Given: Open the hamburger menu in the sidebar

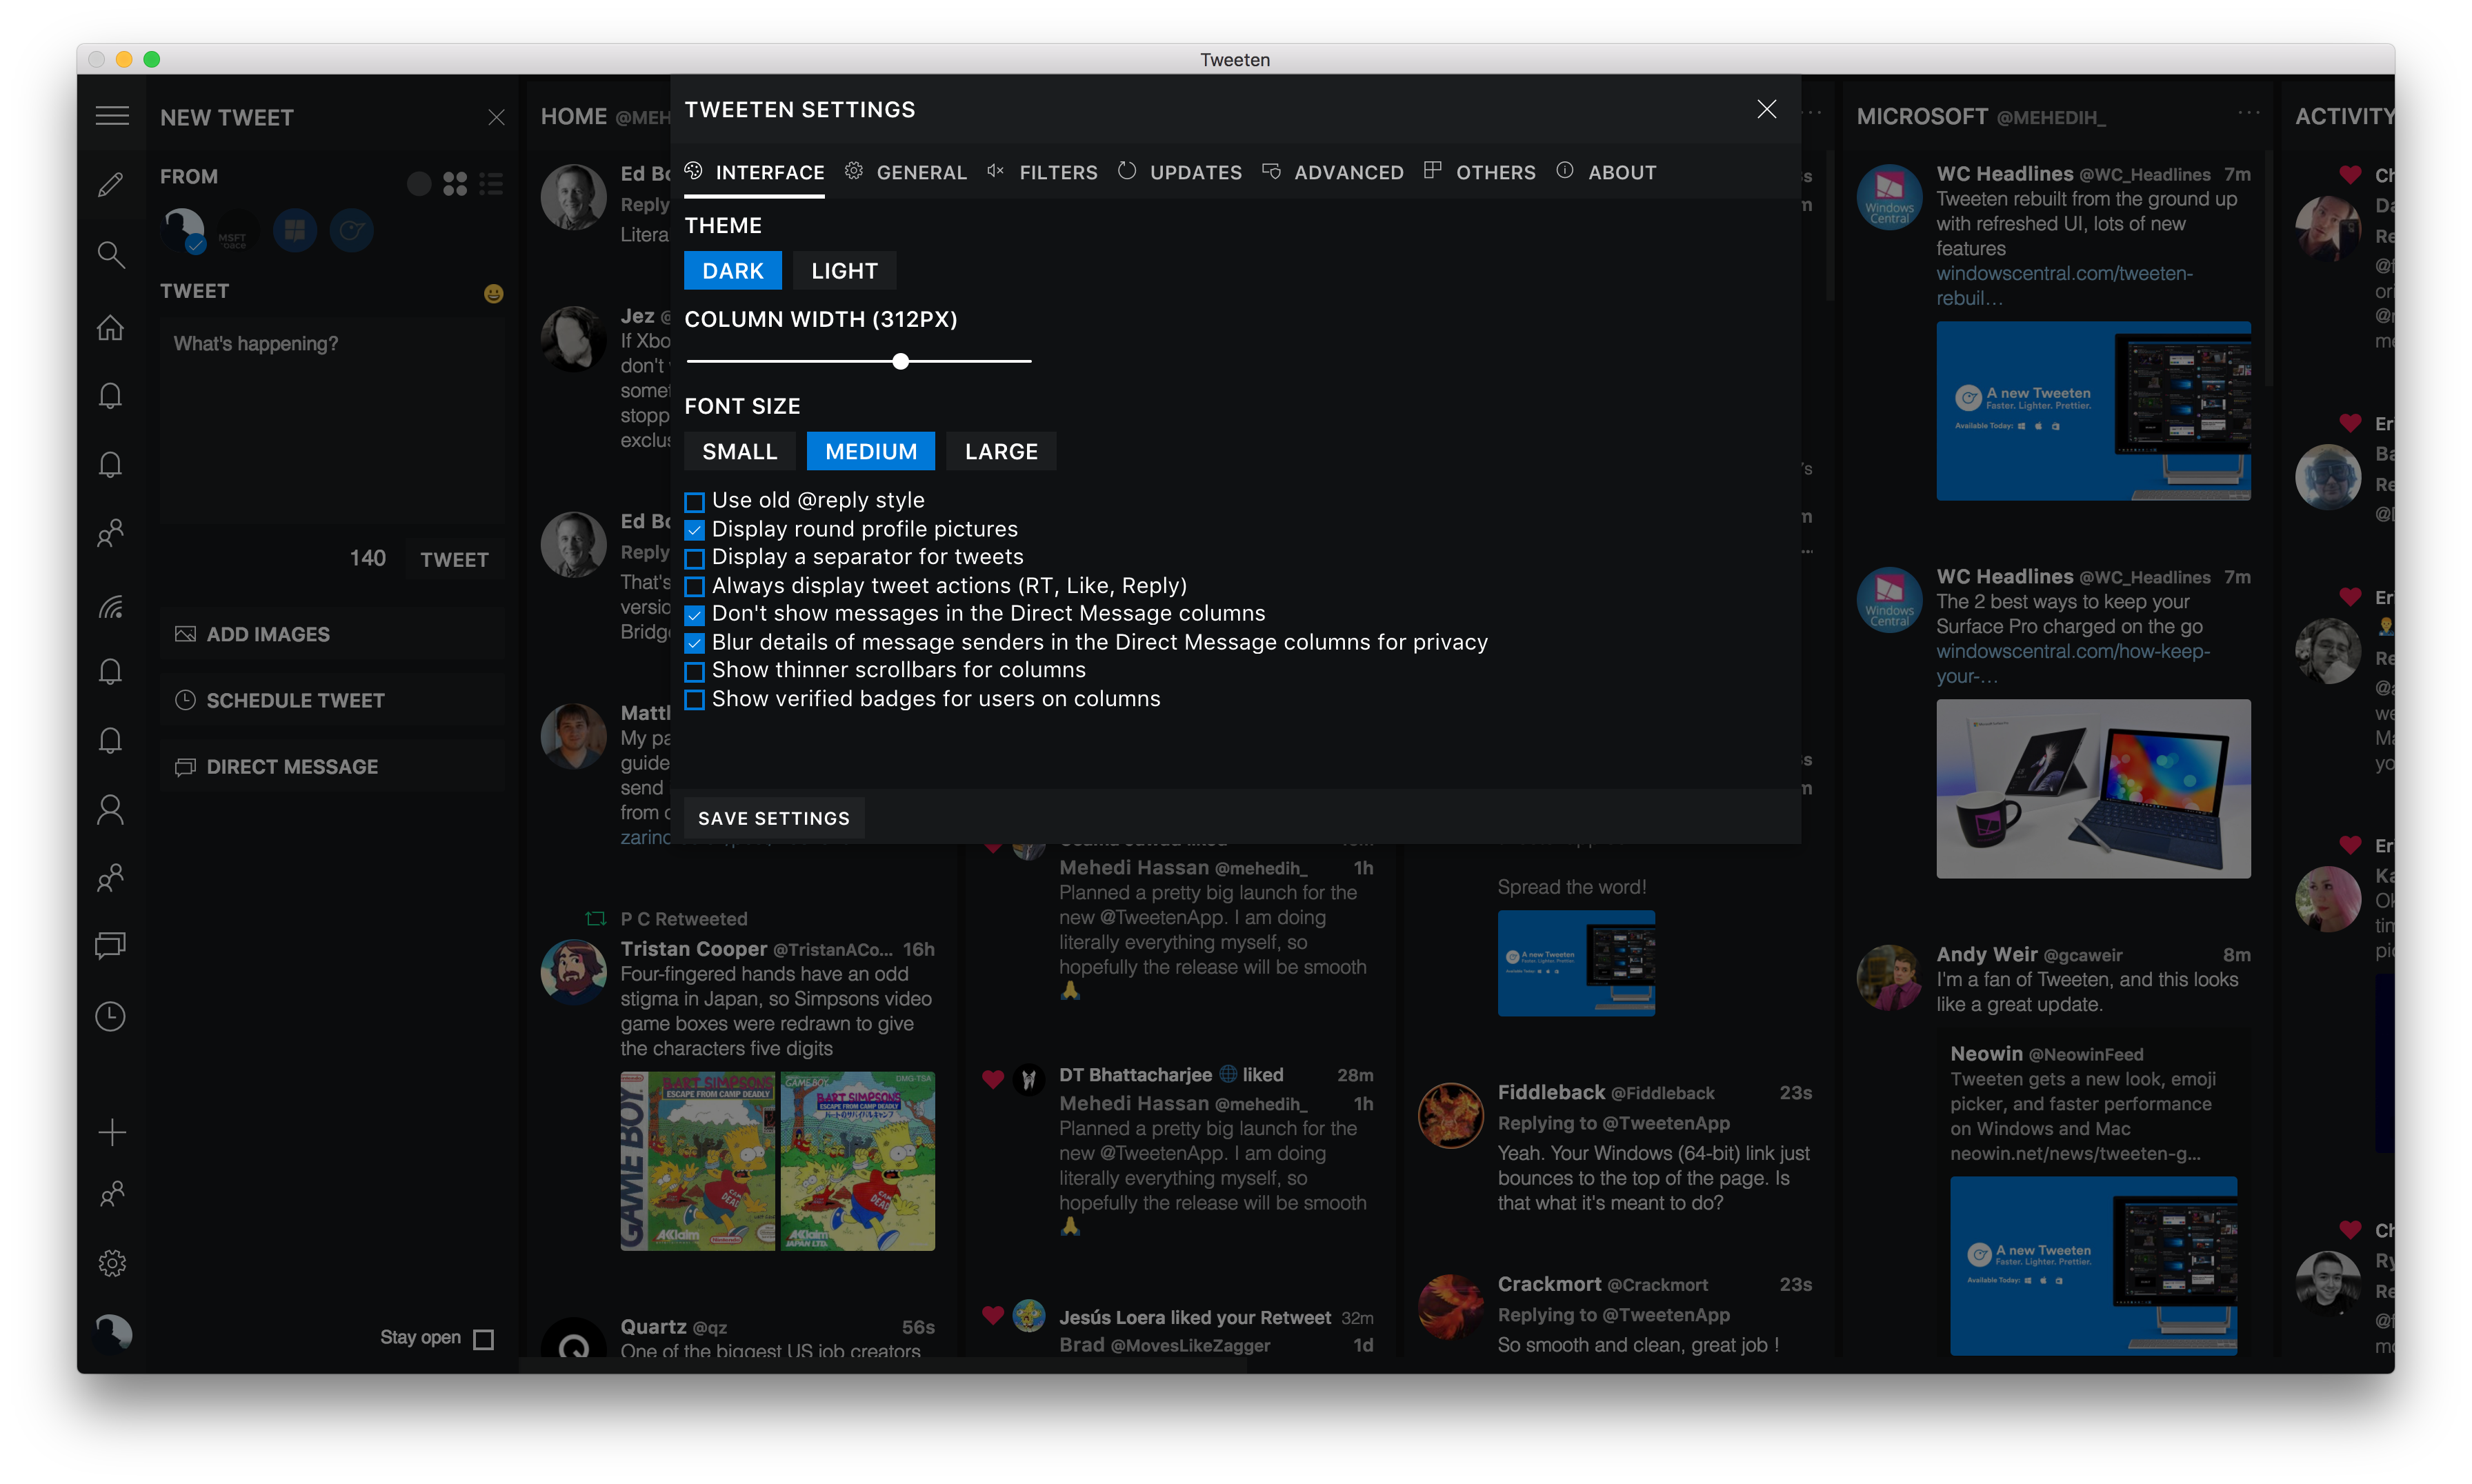Looking at the screenshot, I should 112,116.
